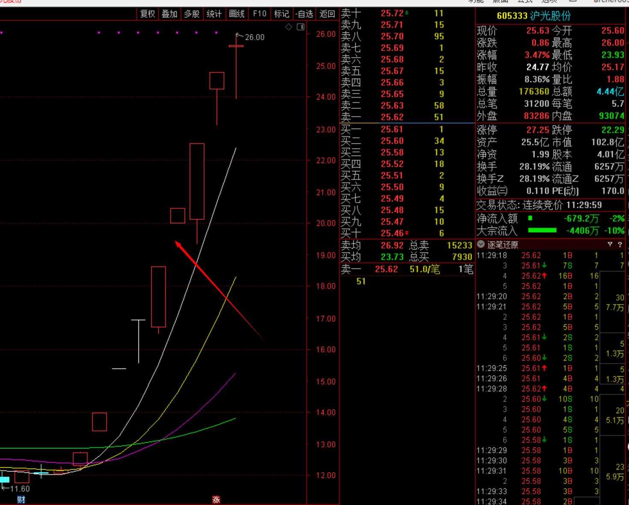The image size is (629, 505).
Task: Click the 总卖 value 15233
Action: coord(459,245)
